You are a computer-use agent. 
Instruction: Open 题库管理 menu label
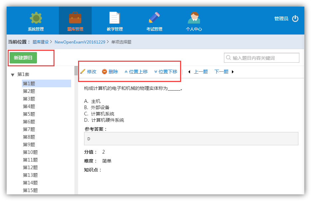[x=75, y=29]
